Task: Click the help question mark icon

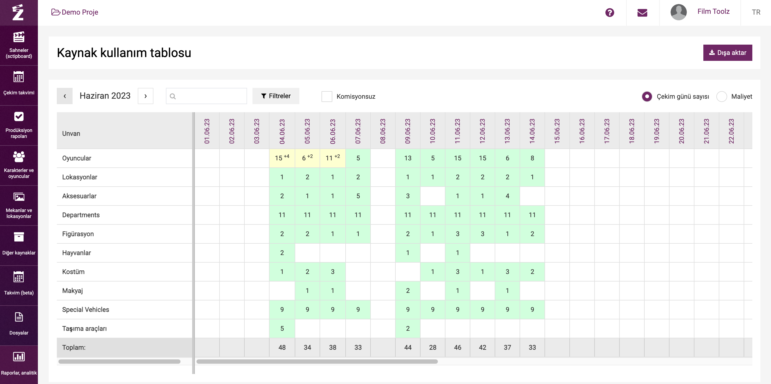Action: (x=609, y=12)
